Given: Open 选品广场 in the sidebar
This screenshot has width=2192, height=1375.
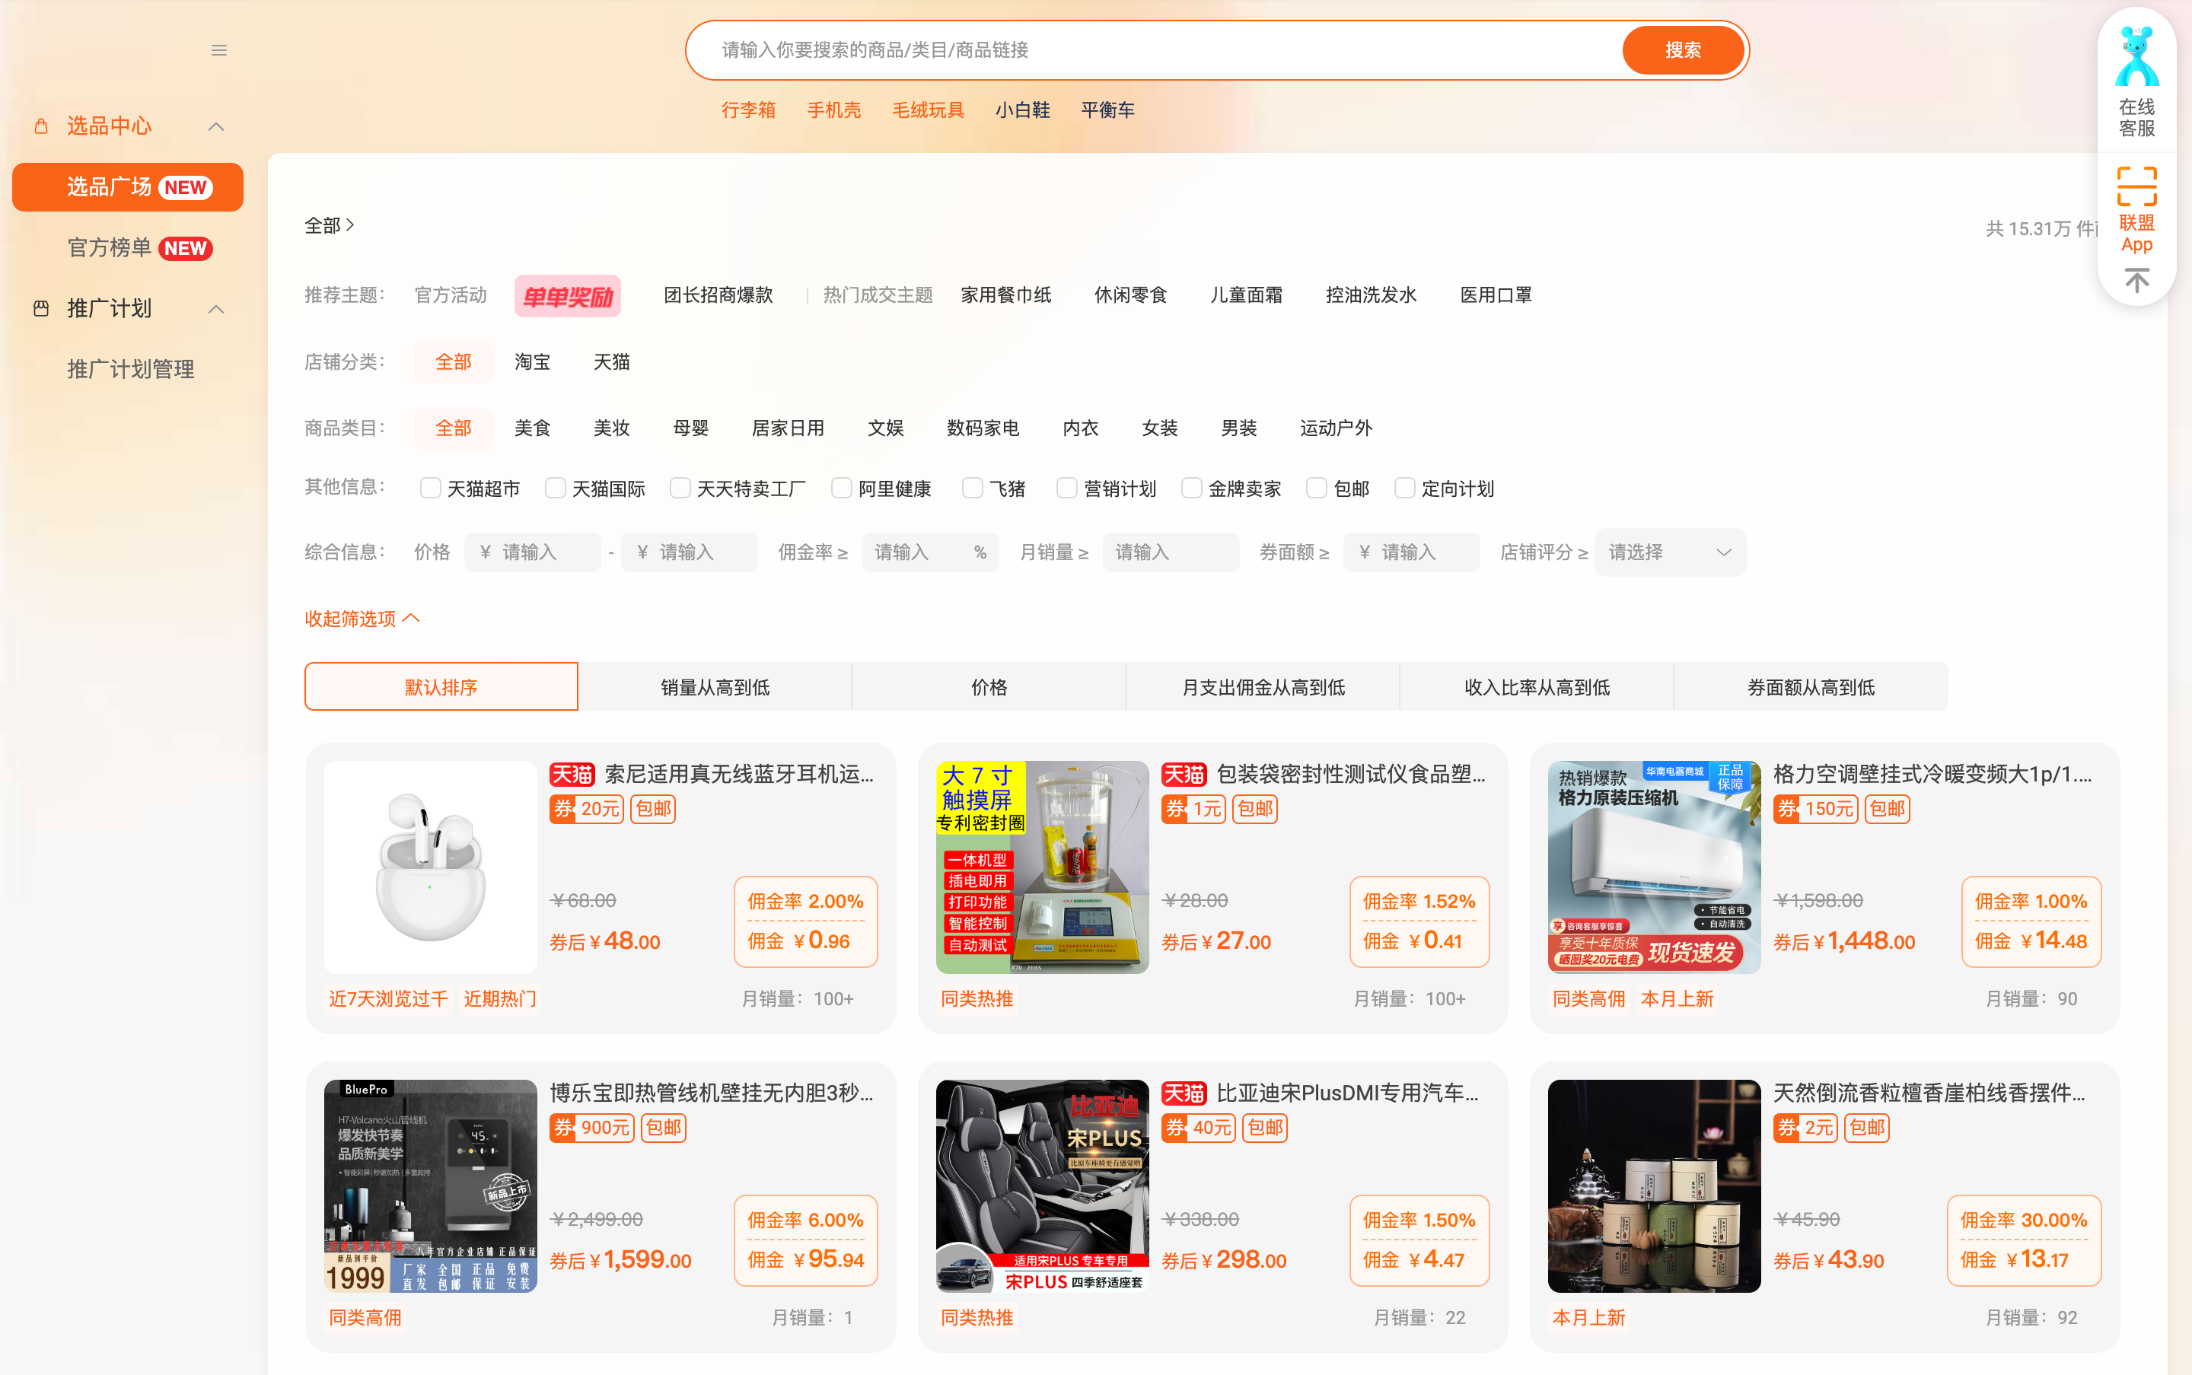Looking at the screenshot, I should pos(127,187).
